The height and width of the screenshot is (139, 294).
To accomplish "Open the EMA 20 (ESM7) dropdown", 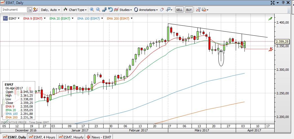I will 73,18.
